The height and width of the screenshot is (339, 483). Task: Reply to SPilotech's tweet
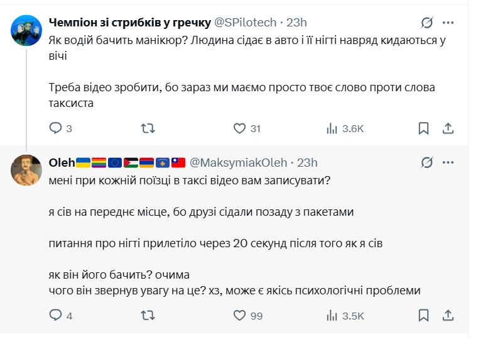[55, 128]
